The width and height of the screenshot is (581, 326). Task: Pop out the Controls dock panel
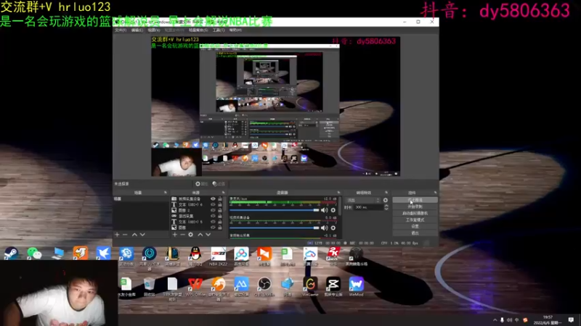click(435, 193)
